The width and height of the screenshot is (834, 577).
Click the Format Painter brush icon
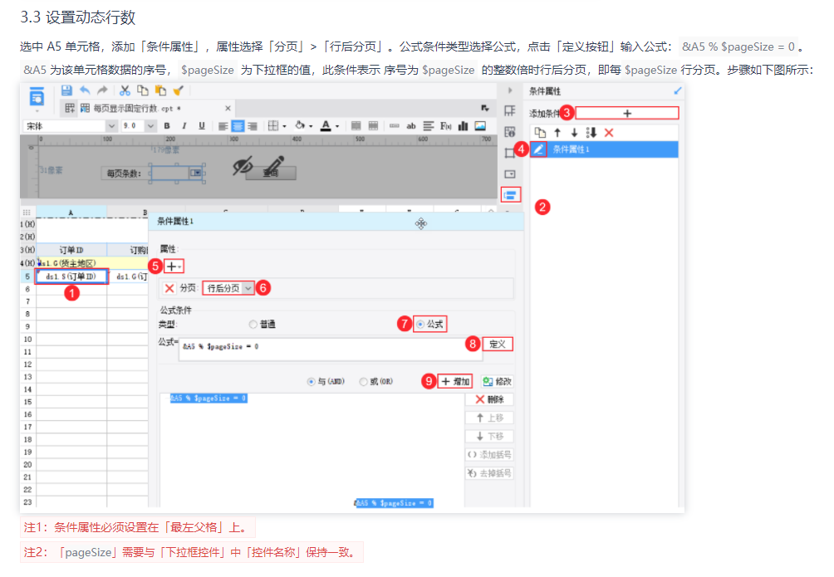click(179, 90)
